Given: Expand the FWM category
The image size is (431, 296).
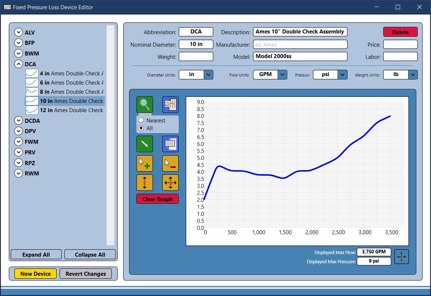Looking at the screenshot, I should pyautogui.click(x=18, y=142).
